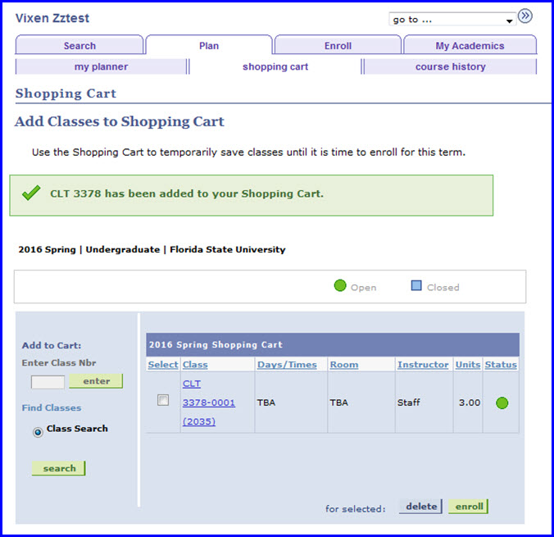Click the green Open legend circle
This screenshot has height=537, width=554.
[340, 285]
